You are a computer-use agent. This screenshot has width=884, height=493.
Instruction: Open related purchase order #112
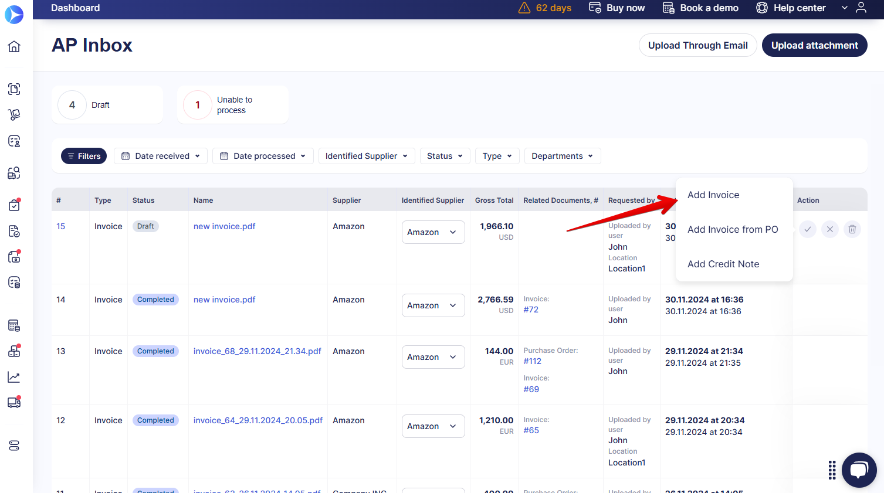tap(533, 361)
